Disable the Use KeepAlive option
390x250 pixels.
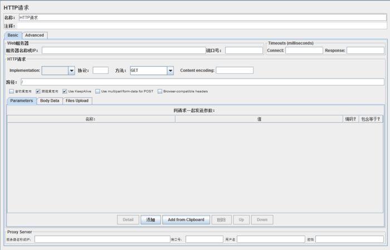65,91
